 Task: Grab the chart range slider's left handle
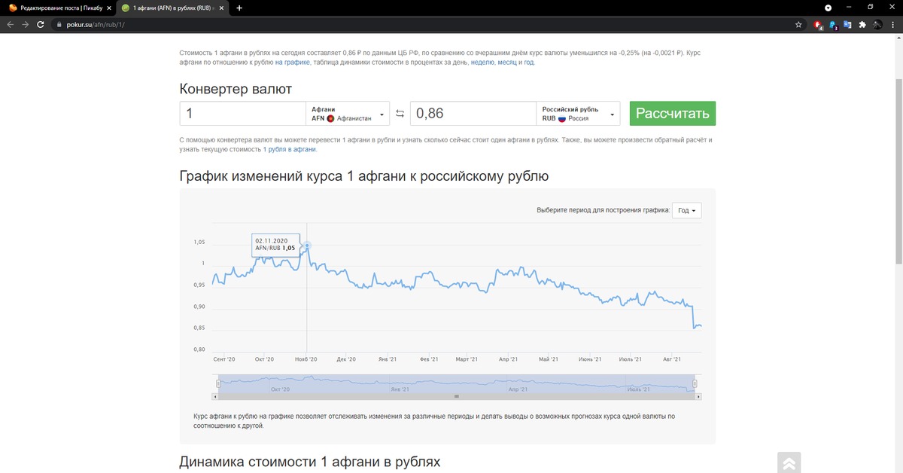217,383
